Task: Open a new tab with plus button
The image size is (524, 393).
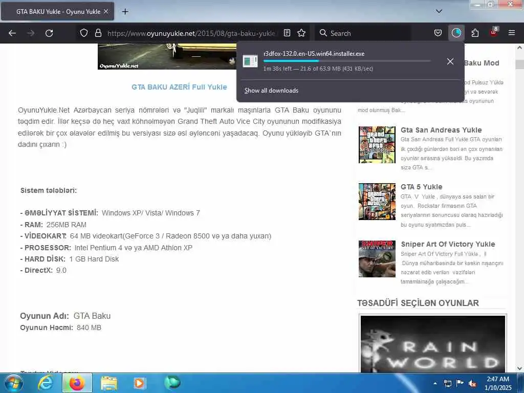Action: 125,12
